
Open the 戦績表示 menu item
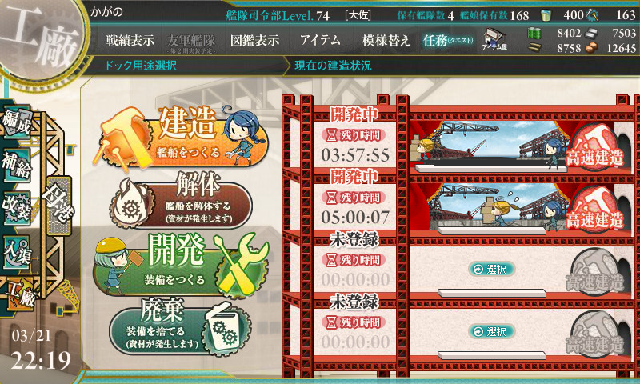point(130,40)
